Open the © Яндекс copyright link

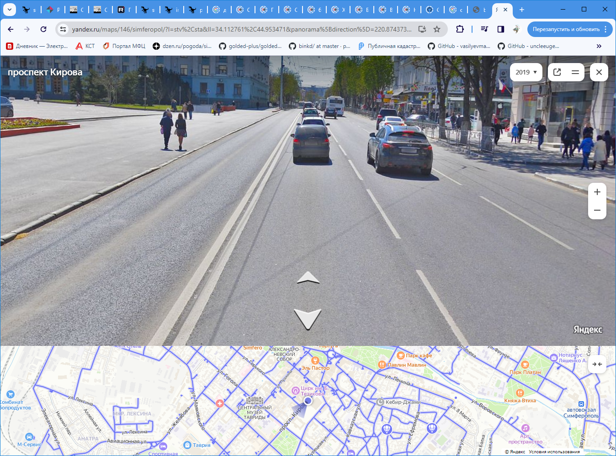pos(515,452)
